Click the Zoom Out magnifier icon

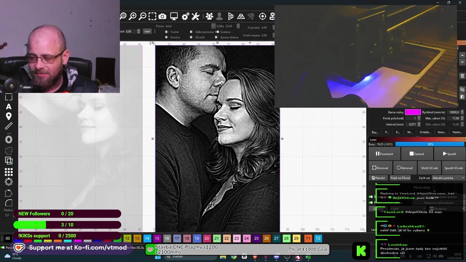[x=143, y=16]
